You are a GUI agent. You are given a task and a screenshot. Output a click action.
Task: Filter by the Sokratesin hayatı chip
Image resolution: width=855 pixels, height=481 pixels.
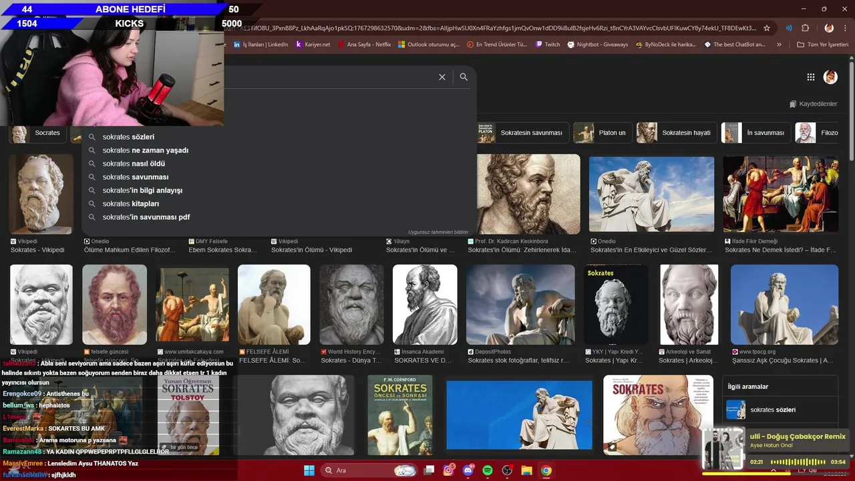[677, 133]
